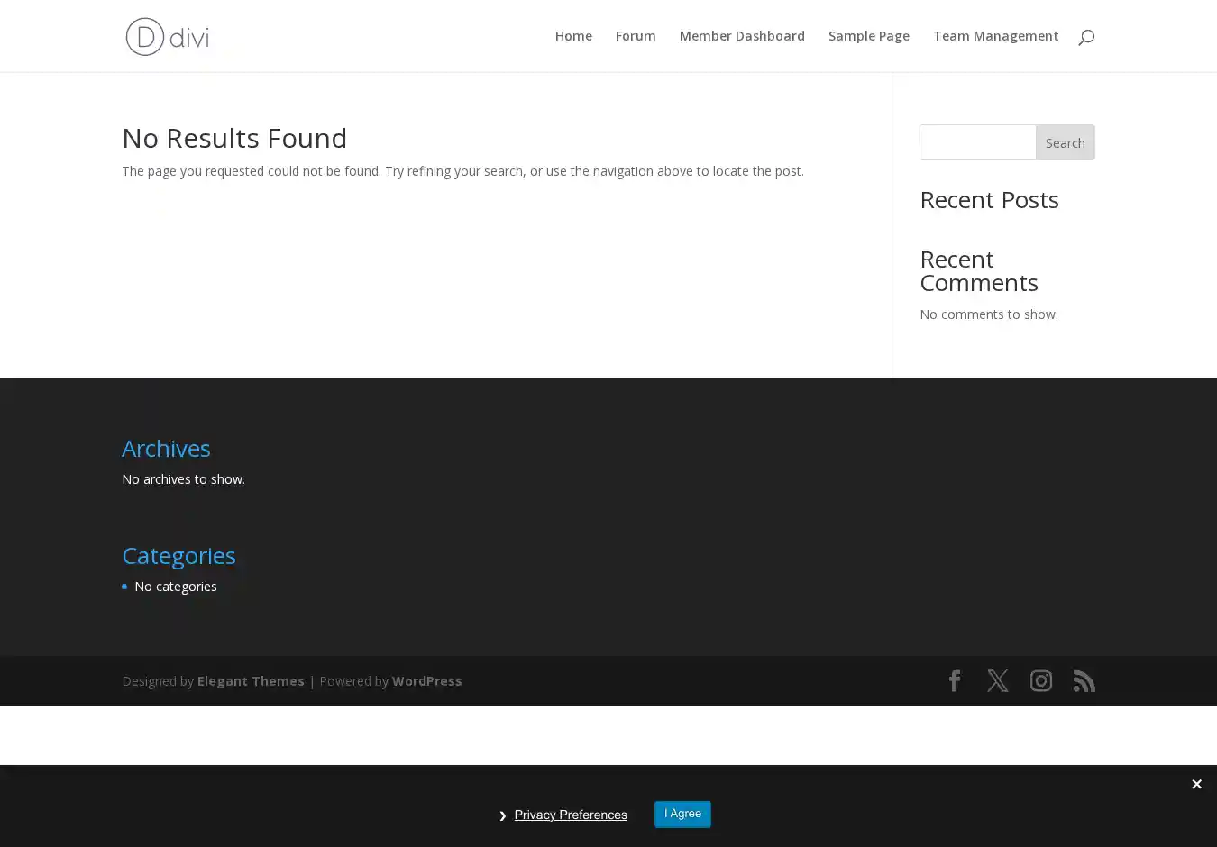Navigate to Member Dashboard
The height and width of the screenshot is (847, 1217).
(x=741, y=36)
